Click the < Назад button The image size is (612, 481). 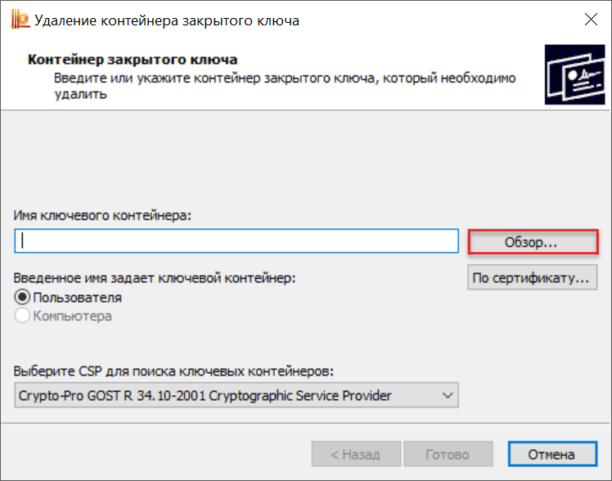pos(355,454)
